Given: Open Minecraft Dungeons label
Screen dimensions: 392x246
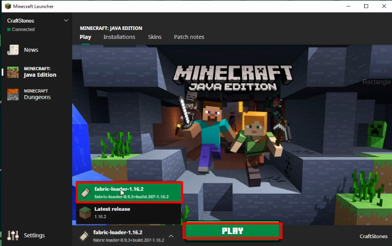Looking at the screenshot, I should 37,95.
